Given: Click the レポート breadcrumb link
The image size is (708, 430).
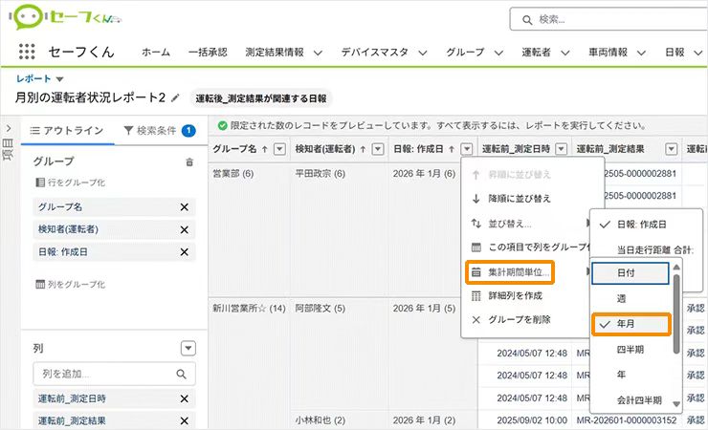Looking at the screenshot, I should coord(33,79).
